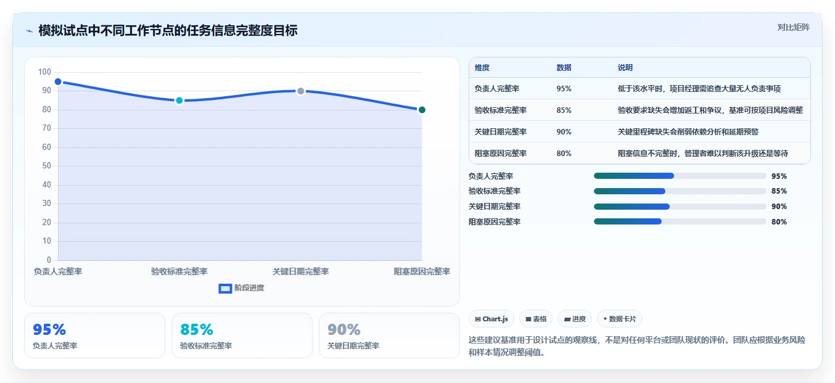The image size is (835, 383).
Task: Select the 关键日期完整率 gray data point
Action: (x=301, y=91)
